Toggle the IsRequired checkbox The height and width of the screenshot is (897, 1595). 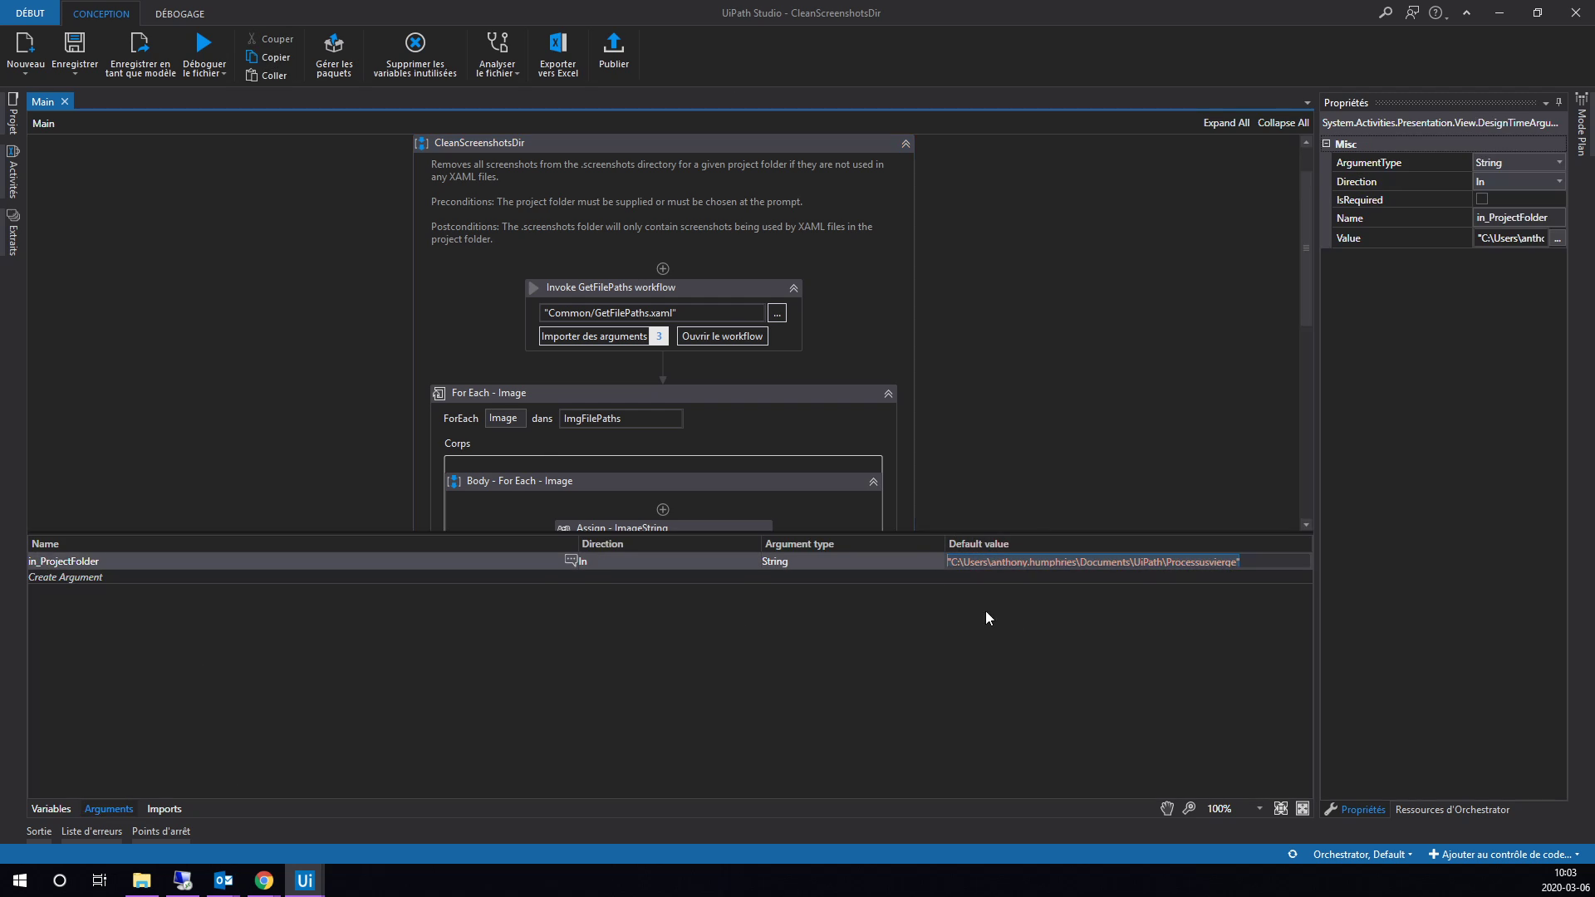click(x=1481, y=199)
